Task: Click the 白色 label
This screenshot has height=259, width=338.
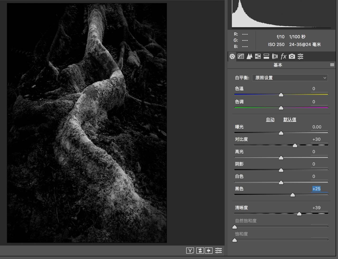Action: [239, 176]
